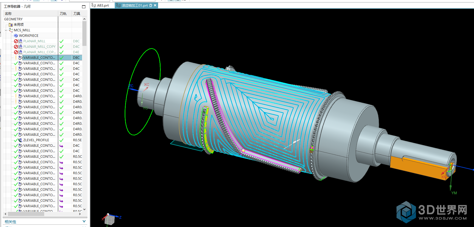Maximize the 工序导航器 panel with the square icon

[84, 7]
